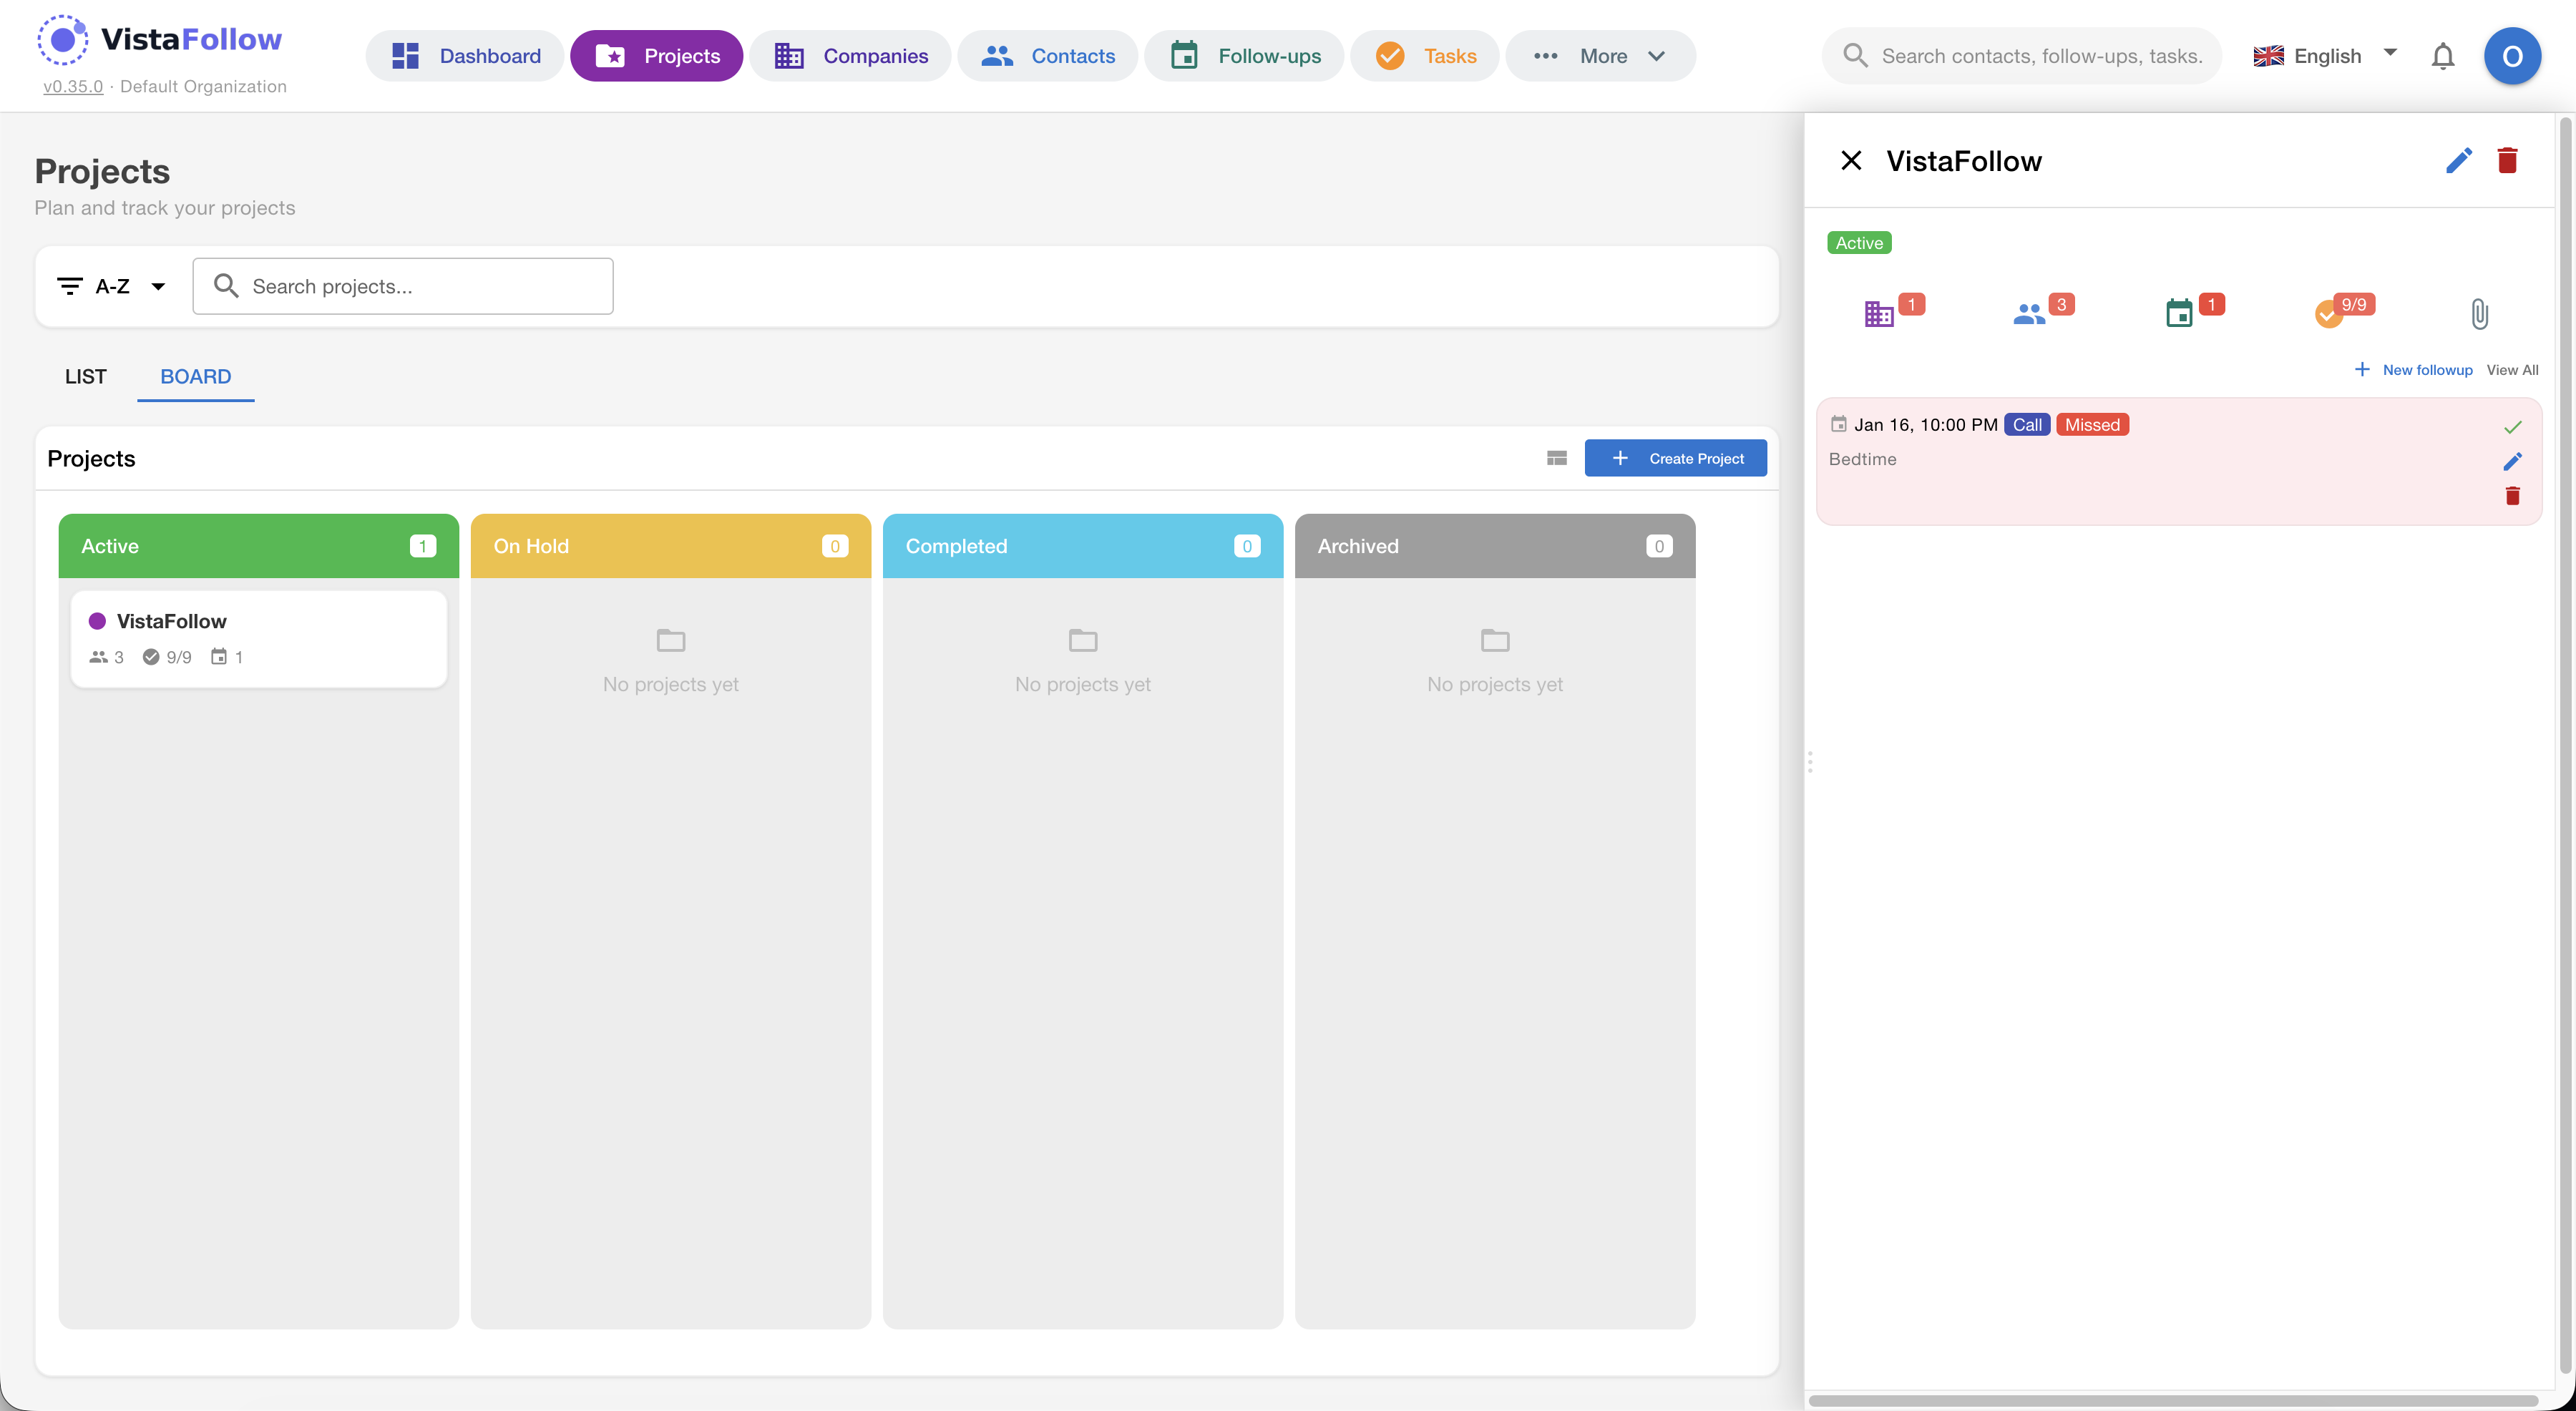Switch to the LIST tab
Viewport: 2576px width, 1411px height.
click(85, 377)
